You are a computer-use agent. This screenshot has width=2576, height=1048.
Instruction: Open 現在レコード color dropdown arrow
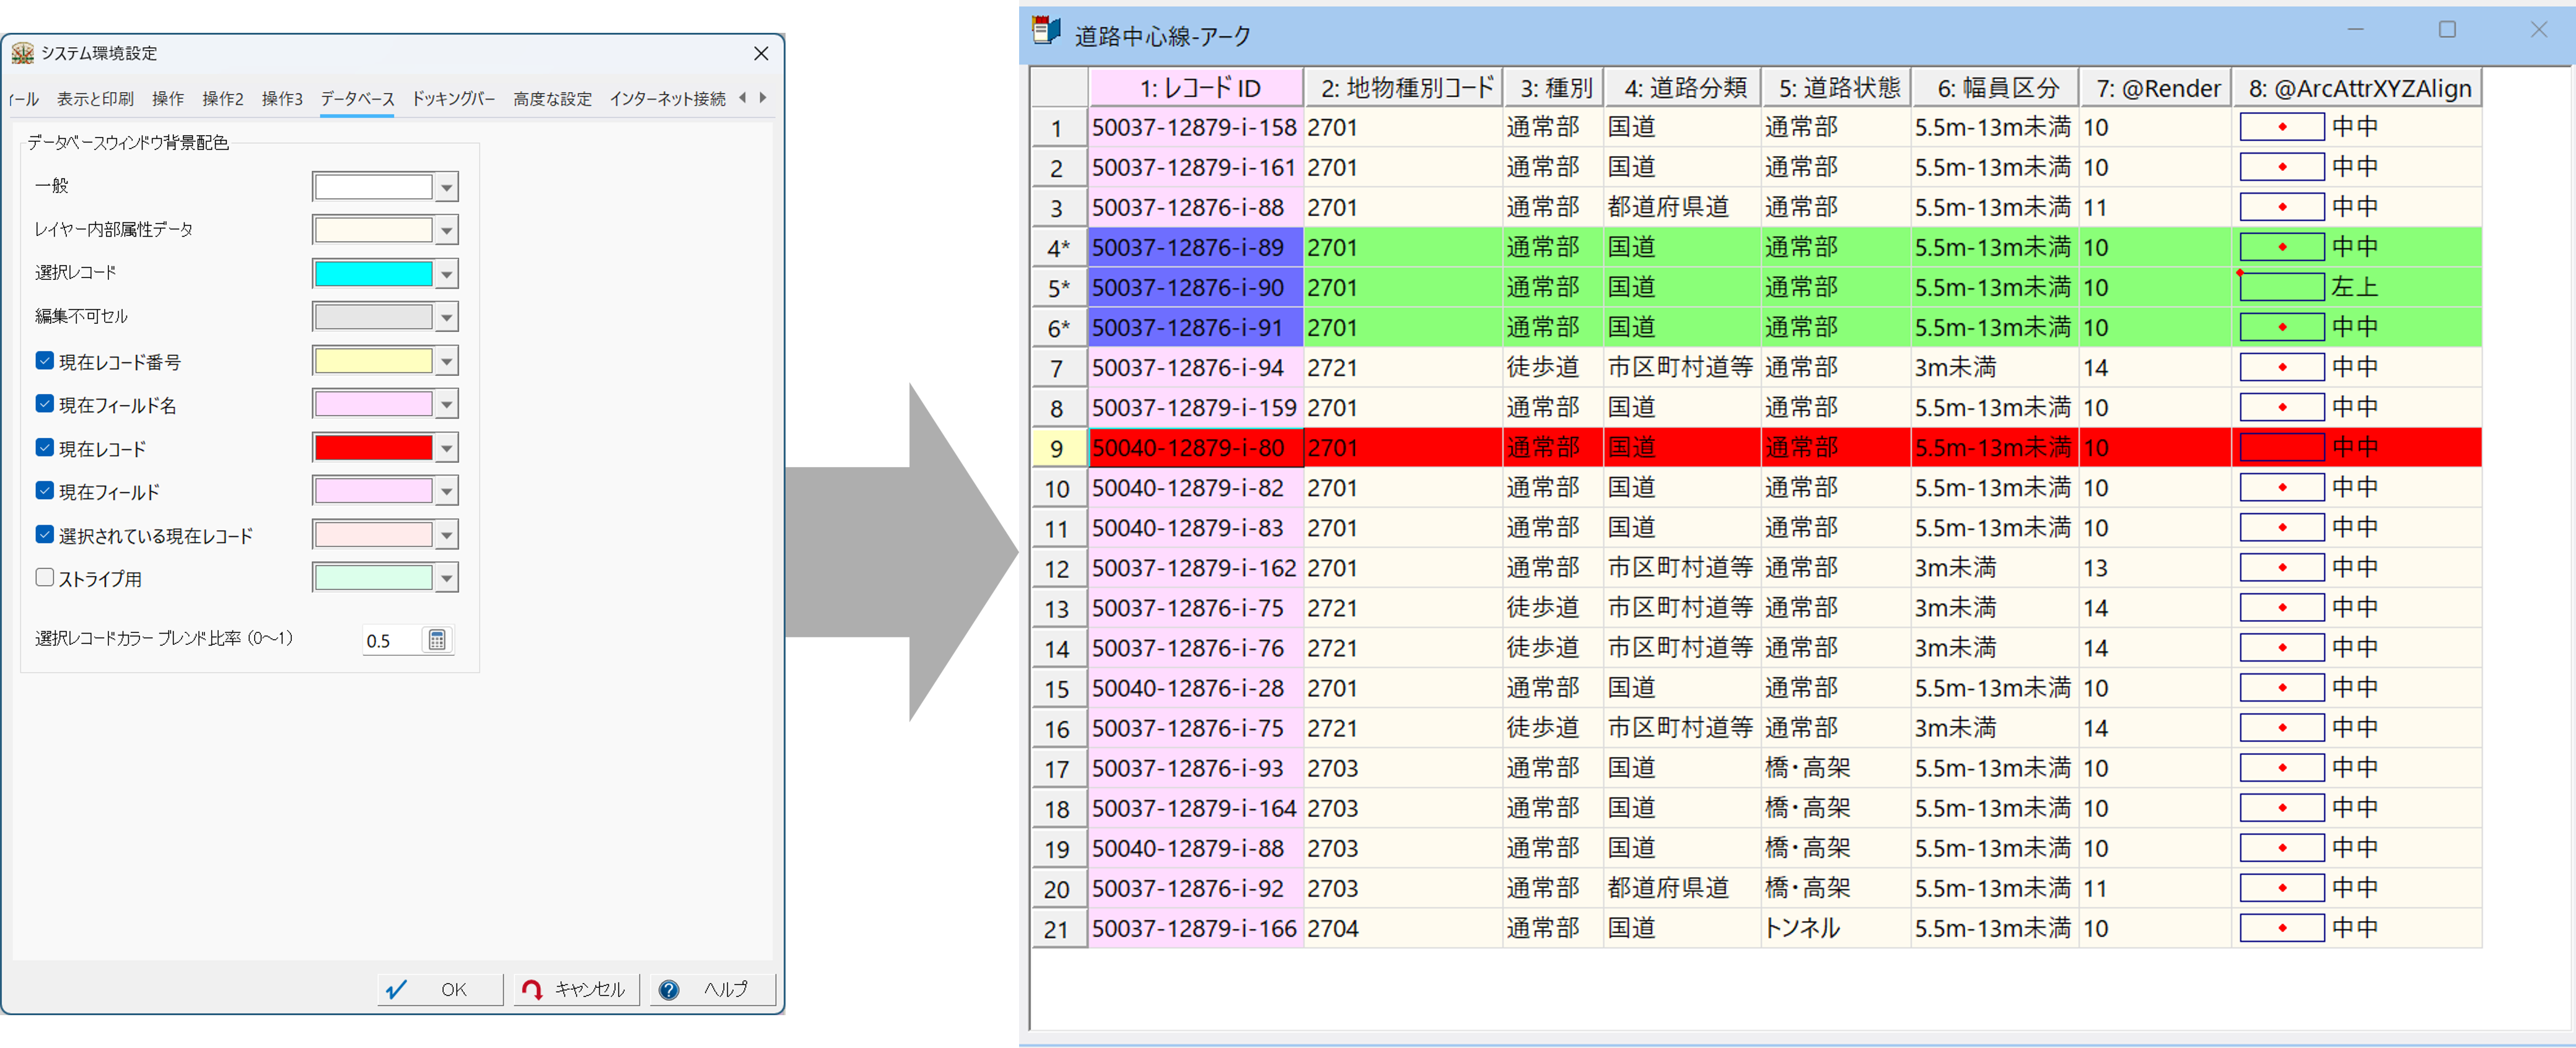coord(447,448)
